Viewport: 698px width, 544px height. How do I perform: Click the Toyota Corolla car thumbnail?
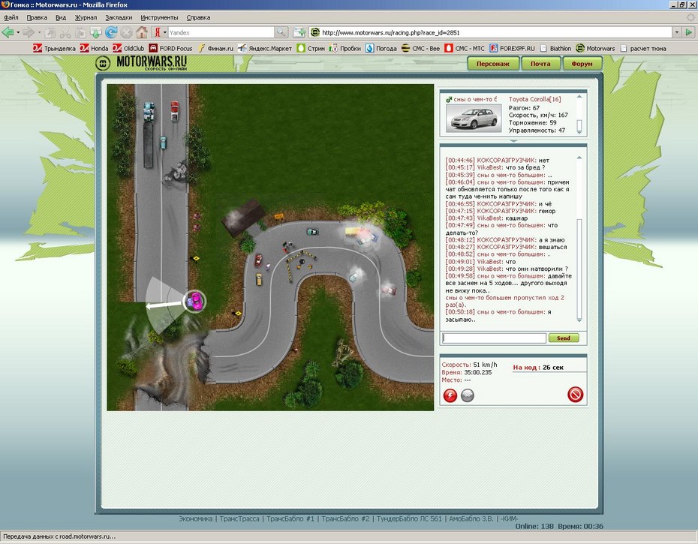pos(474,118)
